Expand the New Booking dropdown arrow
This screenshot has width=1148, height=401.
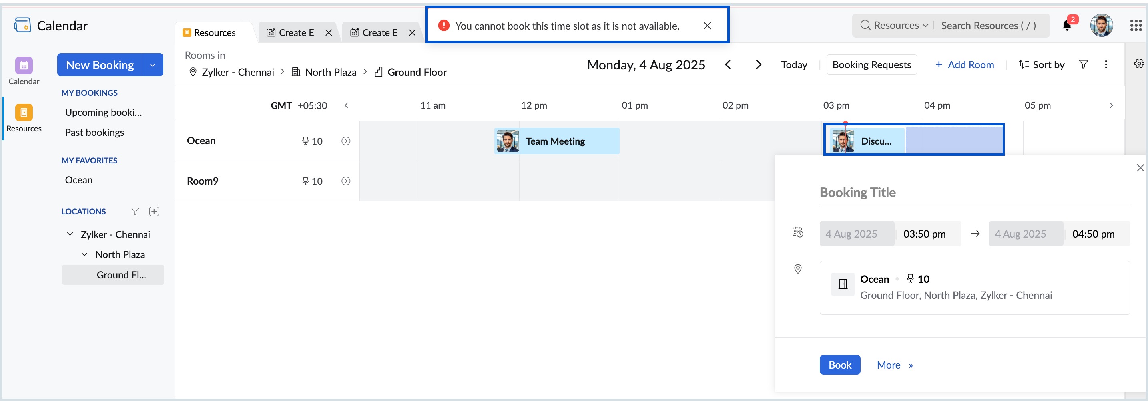click(153, 65)
